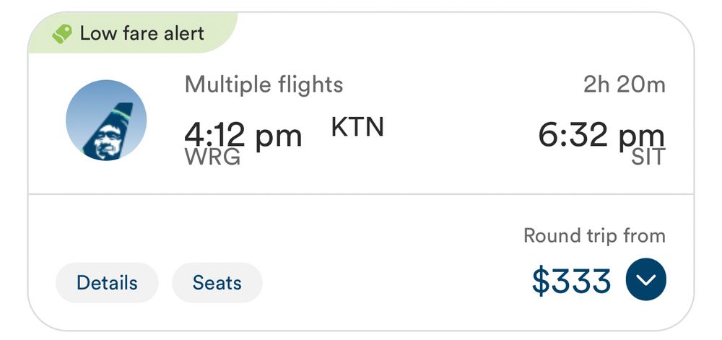
Task: Click the "Multiple flights" label
Action: point(264,85)
